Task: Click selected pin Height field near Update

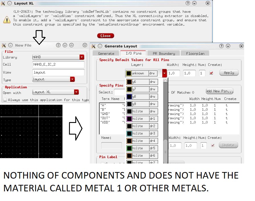Action: [x=191, y=145]
